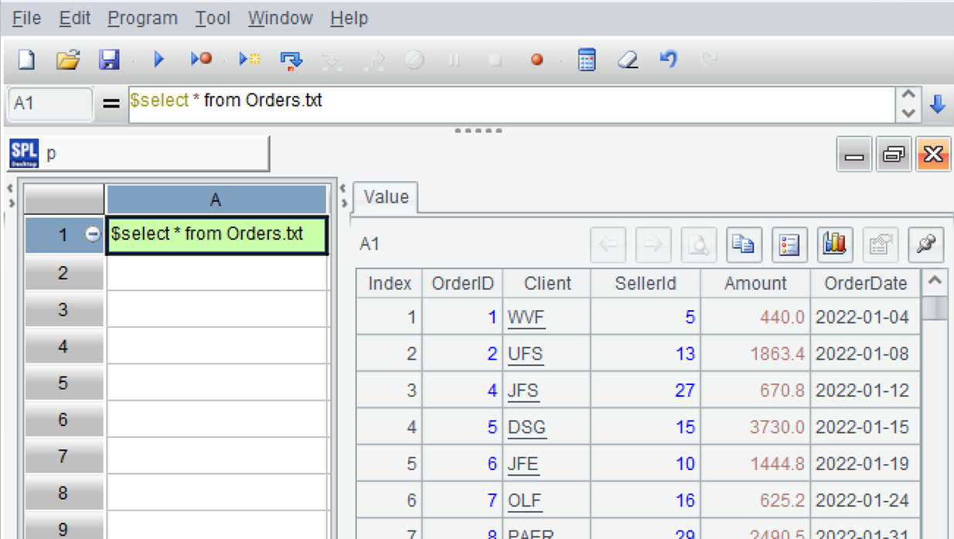Open a file with the folder icon
954x539 pixels.
68,60
